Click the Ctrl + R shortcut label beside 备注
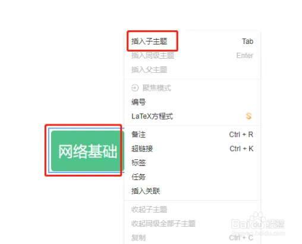This screenshot has width=302, height=244. (241, 134)
